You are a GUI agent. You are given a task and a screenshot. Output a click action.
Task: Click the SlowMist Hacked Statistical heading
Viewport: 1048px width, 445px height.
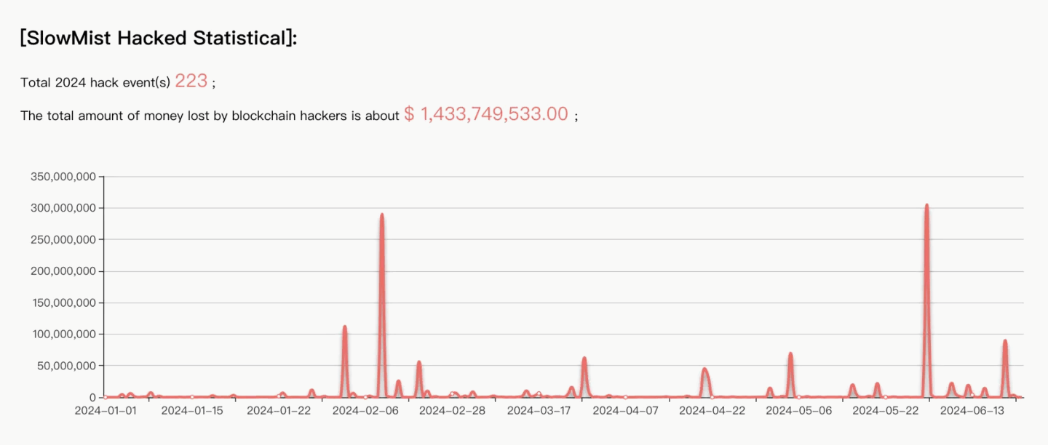(159, 38)
